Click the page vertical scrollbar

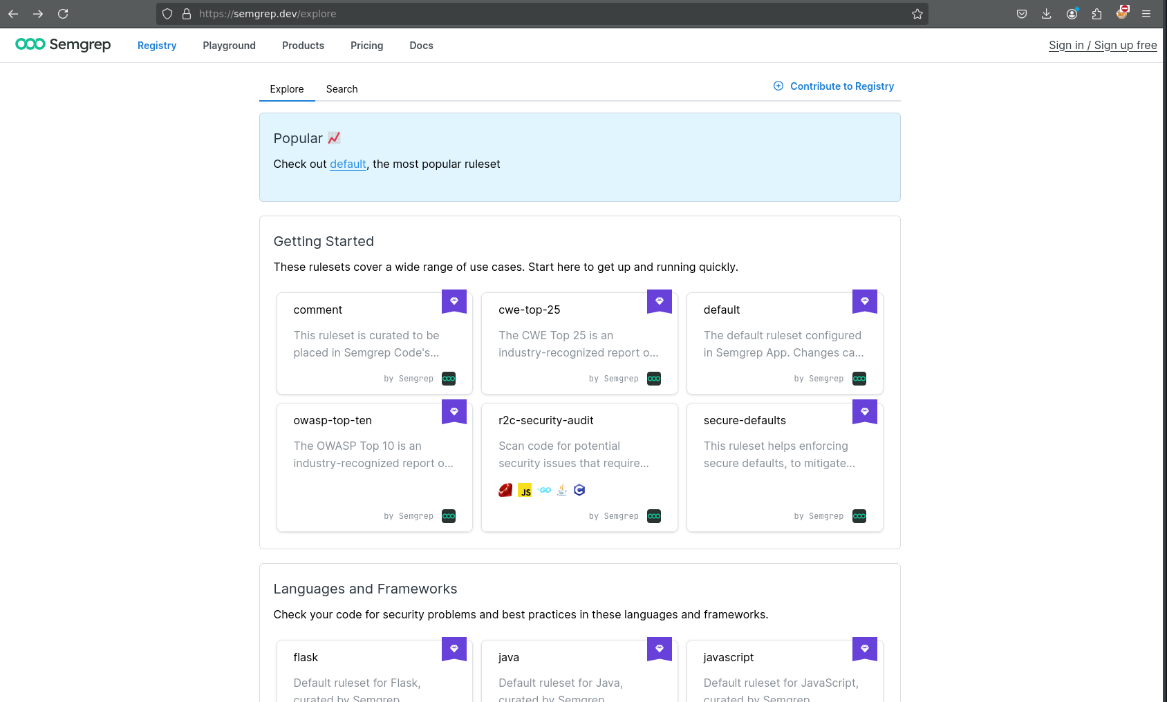point(1165,365)
